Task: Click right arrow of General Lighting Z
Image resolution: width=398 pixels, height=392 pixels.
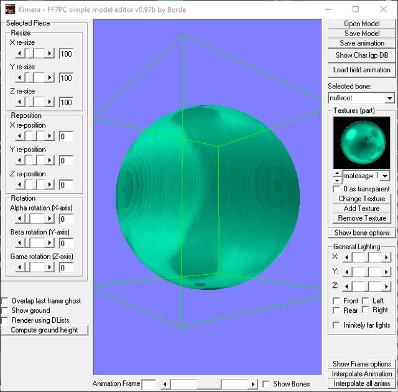Action: (386, 287)
